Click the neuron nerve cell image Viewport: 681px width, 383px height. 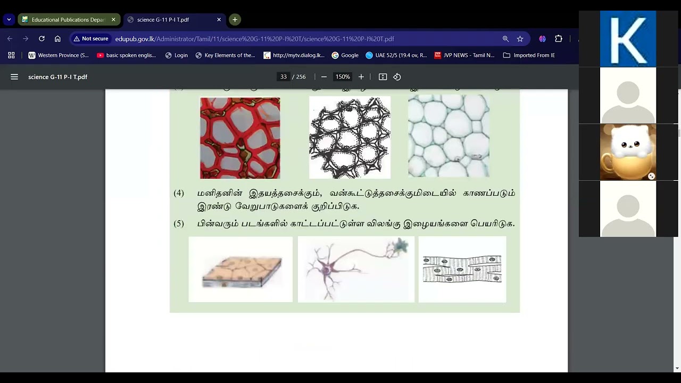[356, 270]
